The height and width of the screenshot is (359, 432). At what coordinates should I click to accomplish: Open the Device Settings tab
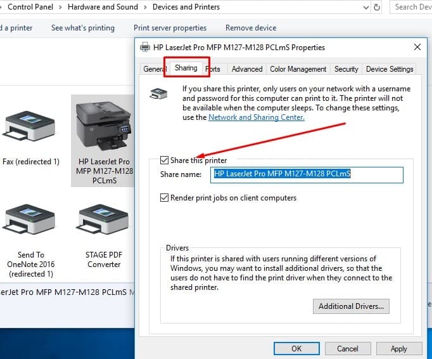389,69
